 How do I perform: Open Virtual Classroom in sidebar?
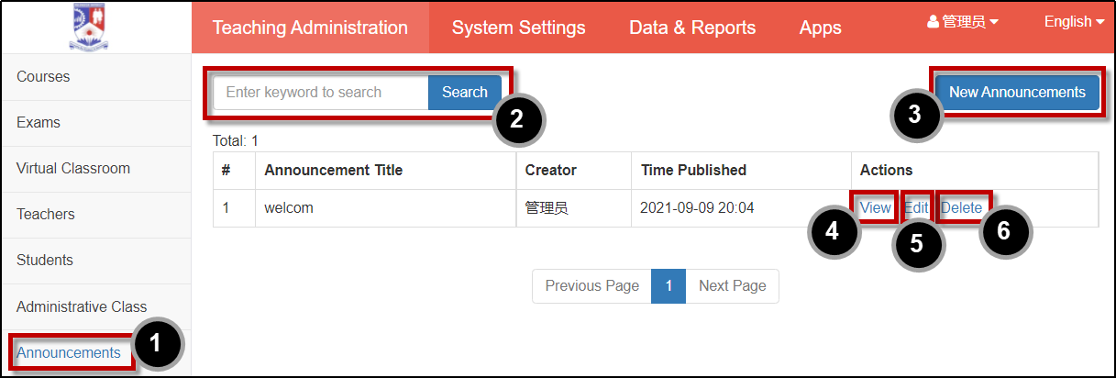click(x=96, y=169)
